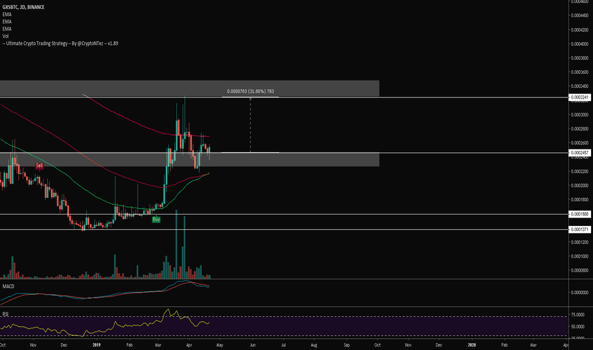Click the 0.0003600 value on price axis
The width and height of the screenshot is (593, 350).
580,73
